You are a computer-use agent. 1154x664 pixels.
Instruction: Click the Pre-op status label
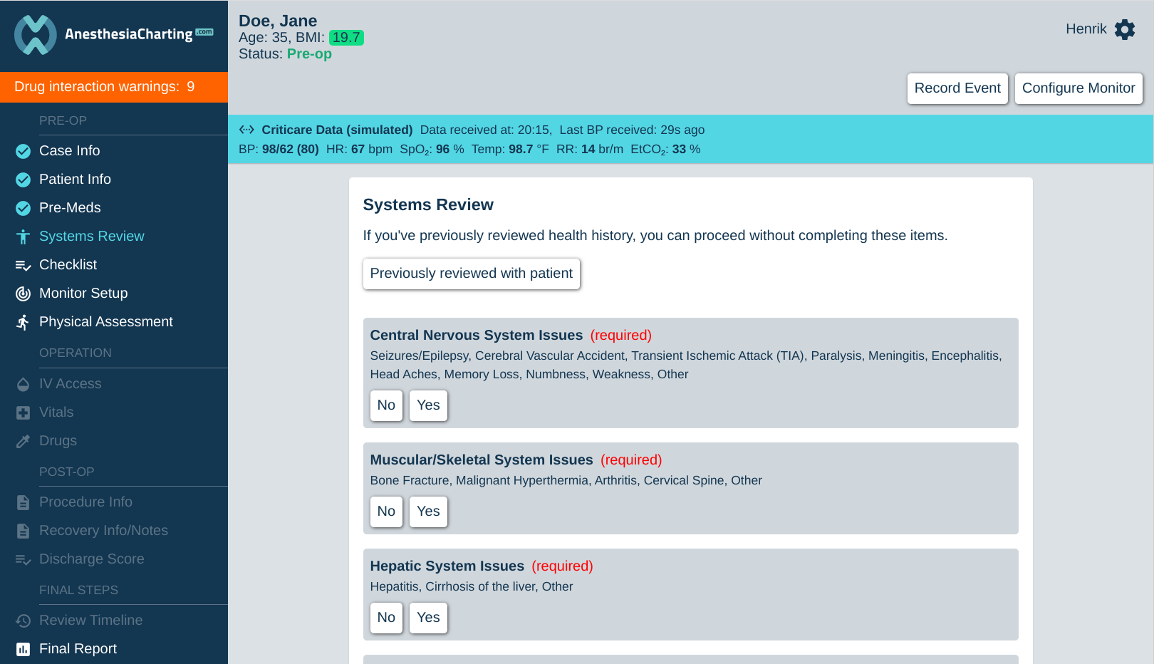tap(309, 54)
